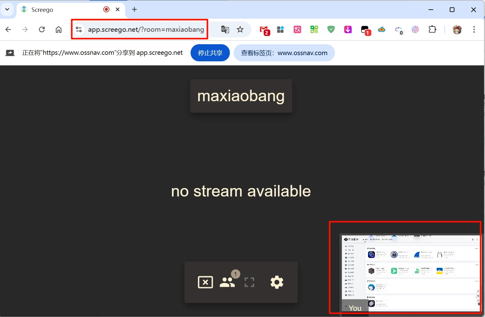Click the pink download extension icon
Image resolution: width=485 pixels, height=317 pixels.
[x=348, y=30]
